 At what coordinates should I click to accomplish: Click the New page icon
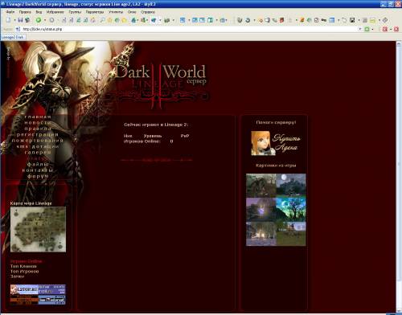click(9, 20)
